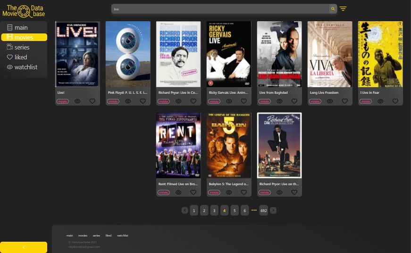This screenshot has height=253, width=411.
Task: Click footer 'liked' link
Action: (109, 236)
